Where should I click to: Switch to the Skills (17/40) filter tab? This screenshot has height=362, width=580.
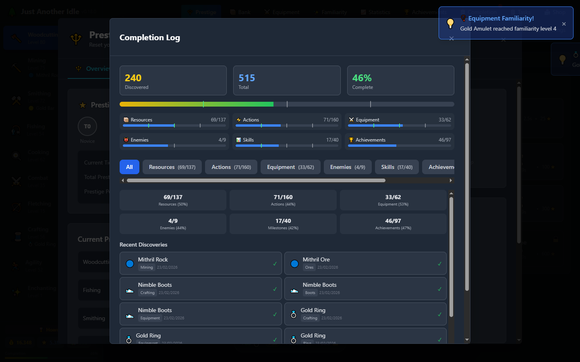[x=397, y=167]
